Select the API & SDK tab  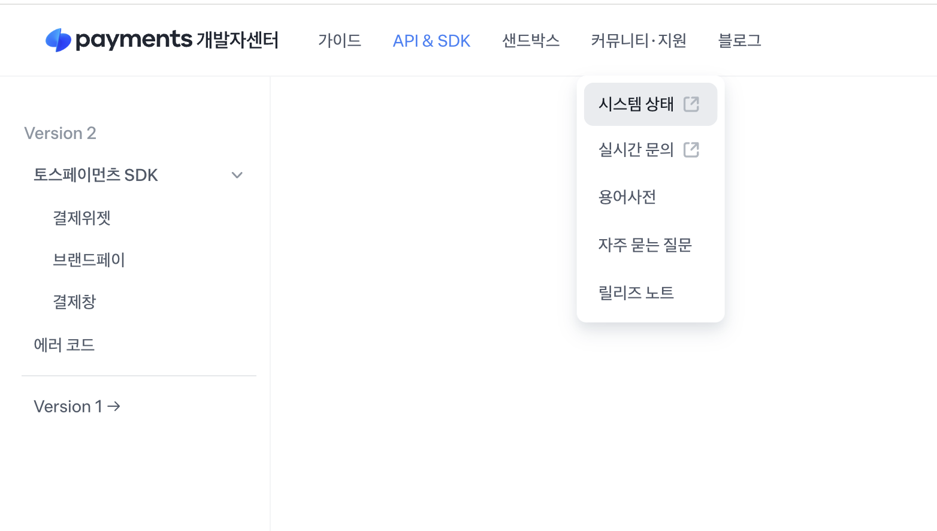431,41
